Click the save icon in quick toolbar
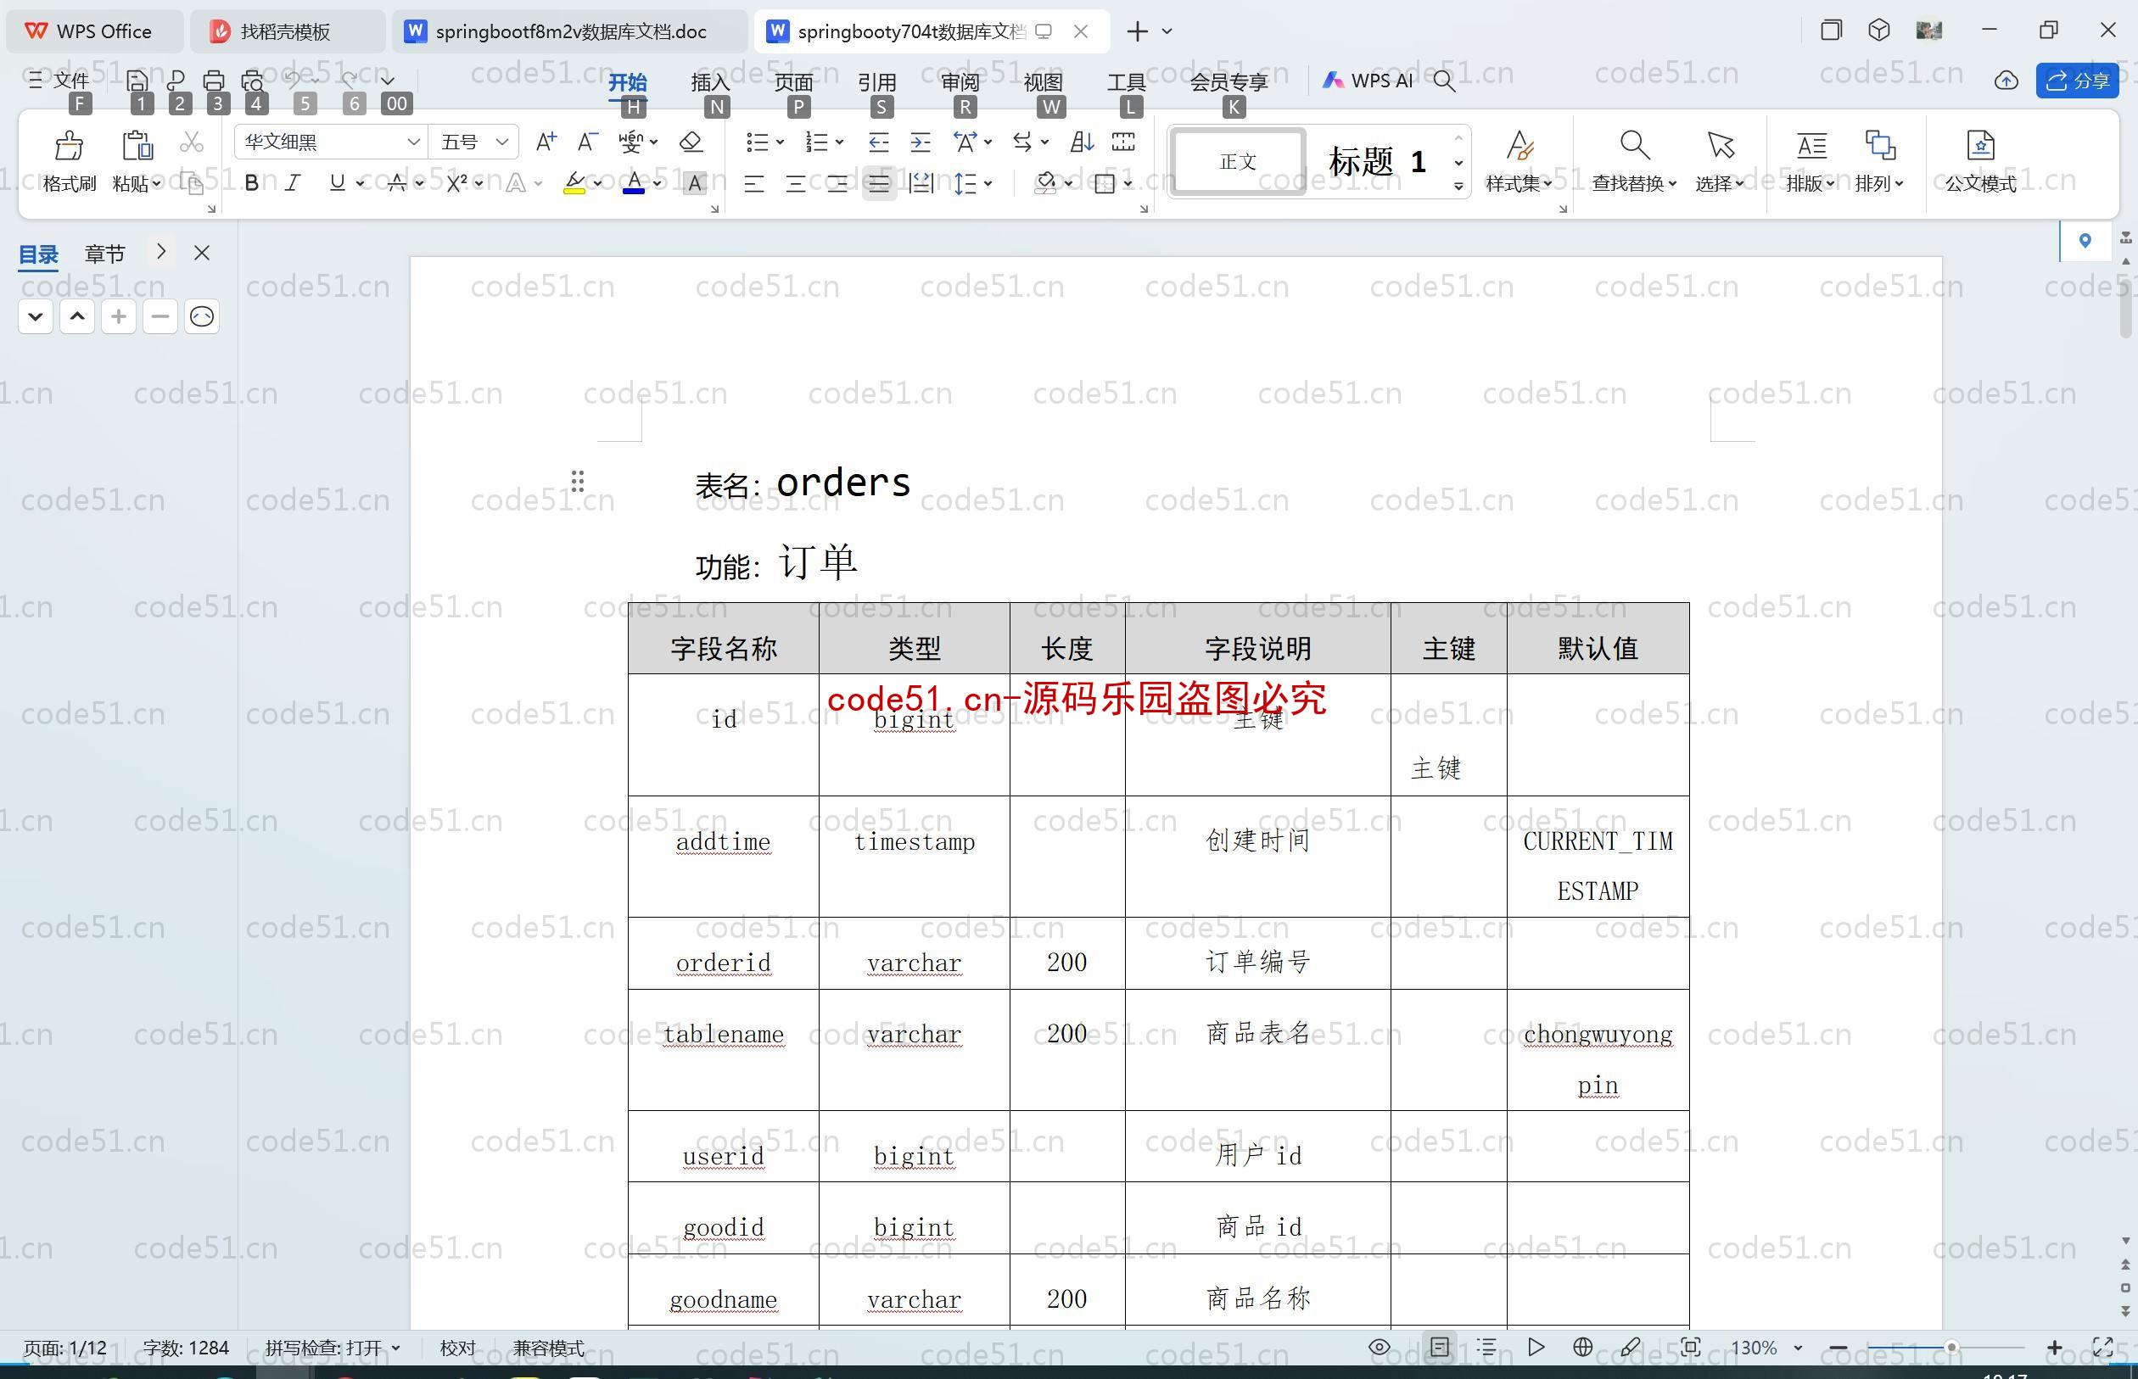 137,81
